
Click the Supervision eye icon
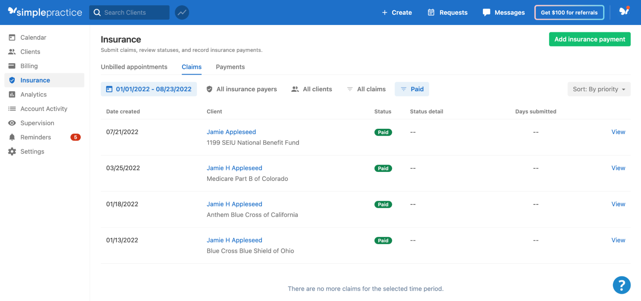tap(12, 123)
